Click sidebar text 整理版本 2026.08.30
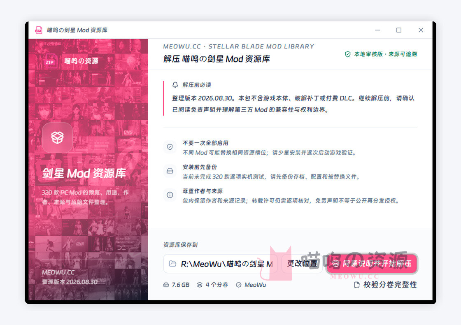Screen dimensions: 461x325 coord(70,282)
